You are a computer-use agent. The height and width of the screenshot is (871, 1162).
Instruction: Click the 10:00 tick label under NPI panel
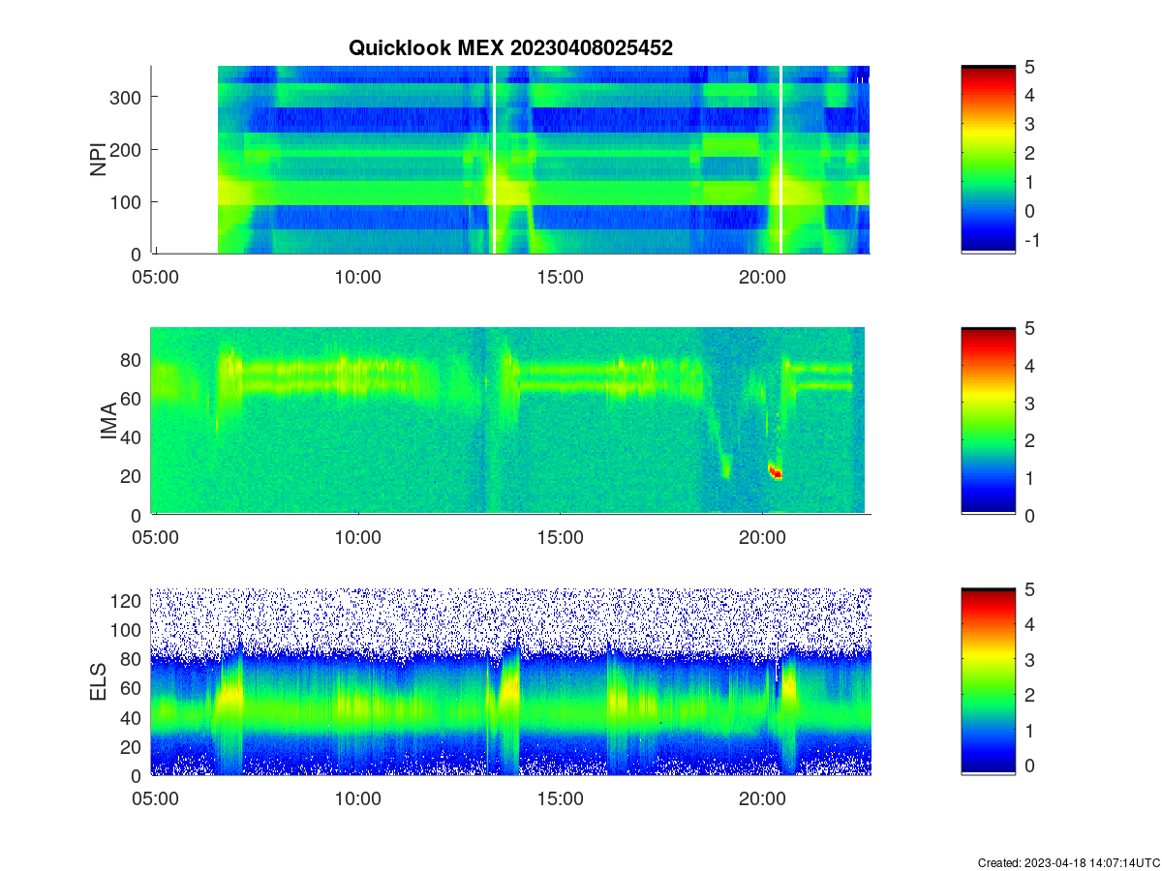point(357,277)
